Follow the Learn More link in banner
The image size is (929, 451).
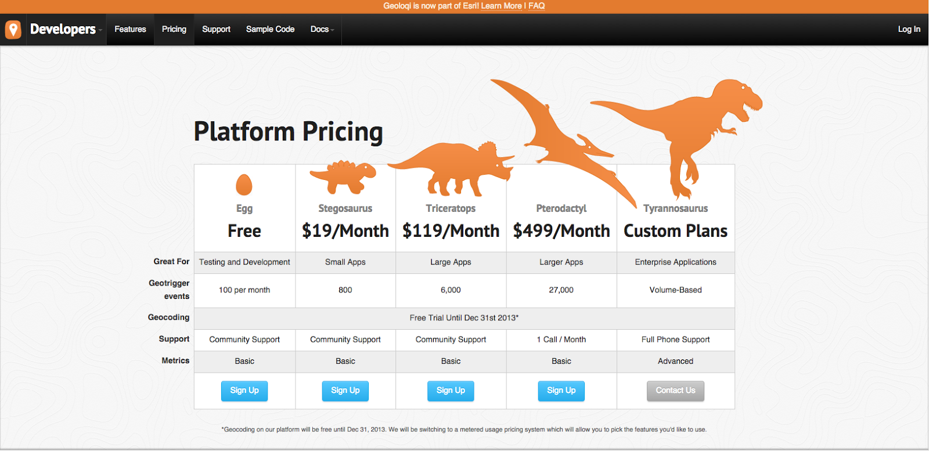coord(501,6)
